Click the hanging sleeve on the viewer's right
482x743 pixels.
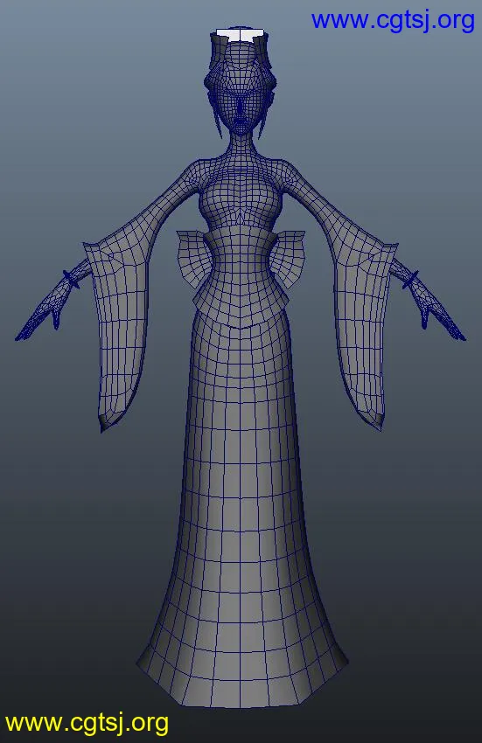click(x=363, y=331)
